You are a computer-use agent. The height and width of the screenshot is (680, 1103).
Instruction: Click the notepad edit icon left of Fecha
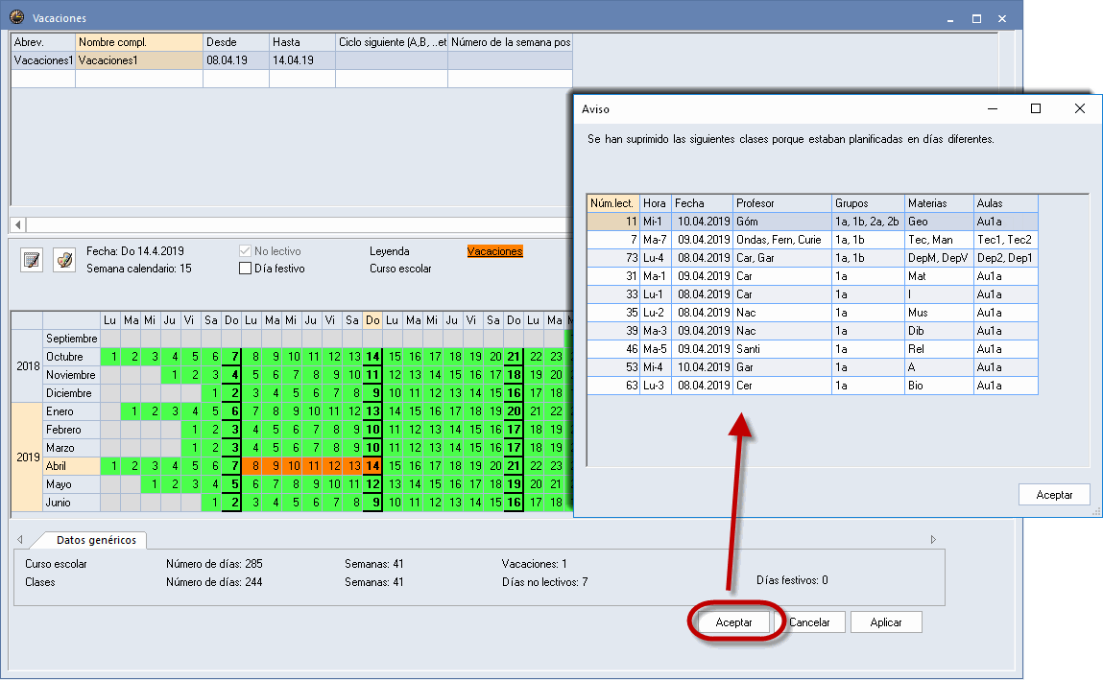32,260
